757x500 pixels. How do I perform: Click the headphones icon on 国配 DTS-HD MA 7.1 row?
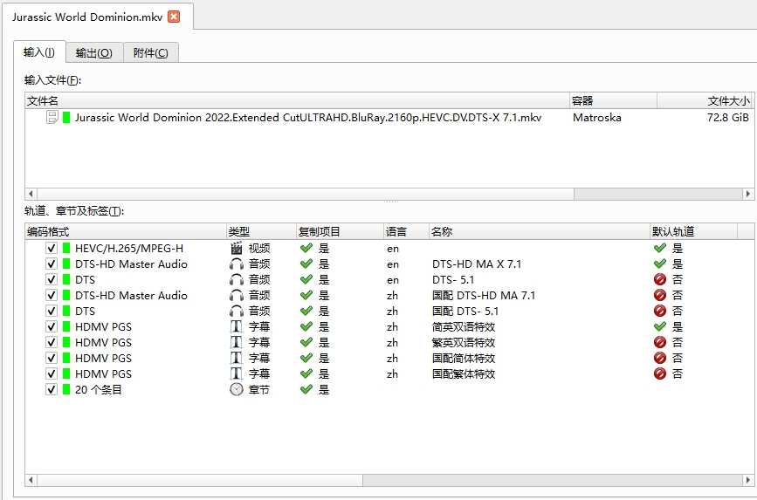point(236,295)
